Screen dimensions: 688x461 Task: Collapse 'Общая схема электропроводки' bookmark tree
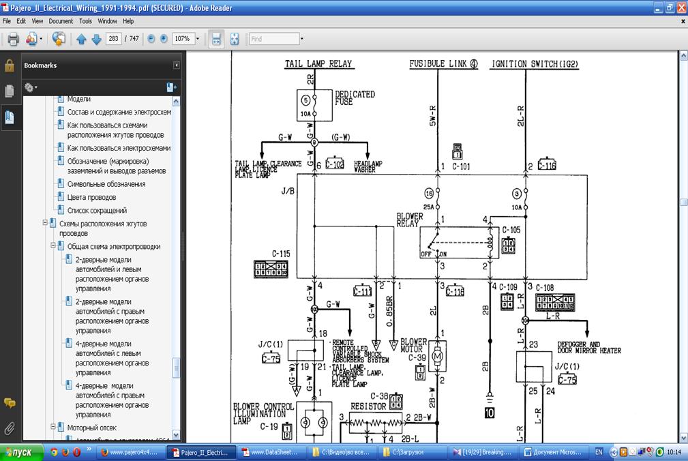(53, 246)
